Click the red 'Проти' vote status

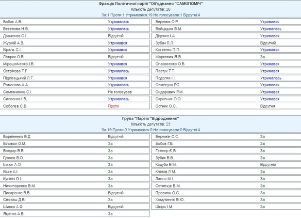(x=113, y=106)
